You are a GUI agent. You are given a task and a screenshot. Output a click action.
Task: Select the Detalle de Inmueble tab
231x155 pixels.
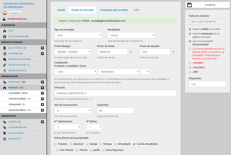83,10
